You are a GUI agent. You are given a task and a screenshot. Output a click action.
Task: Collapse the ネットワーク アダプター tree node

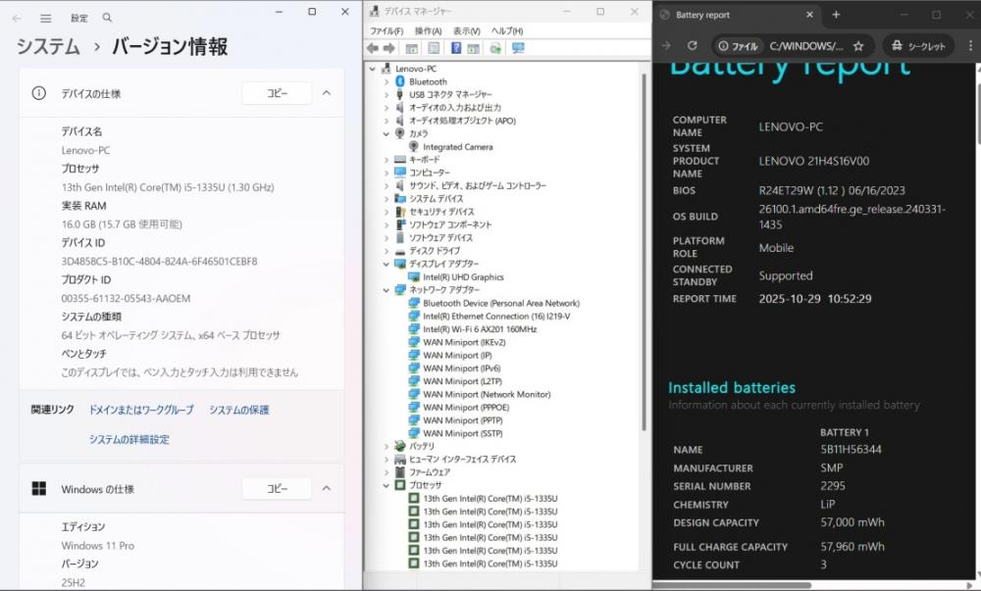[x=387, y=290]
